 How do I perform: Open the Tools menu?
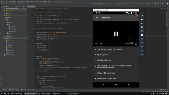coord(38,1)
